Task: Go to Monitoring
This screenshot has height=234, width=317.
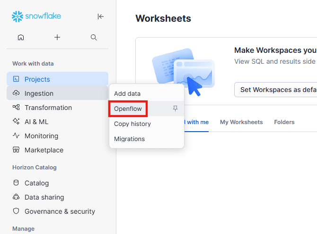Action: tap(57, 136)
